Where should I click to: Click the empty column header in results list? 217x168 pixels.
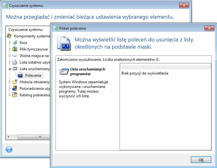coord(165,66)
